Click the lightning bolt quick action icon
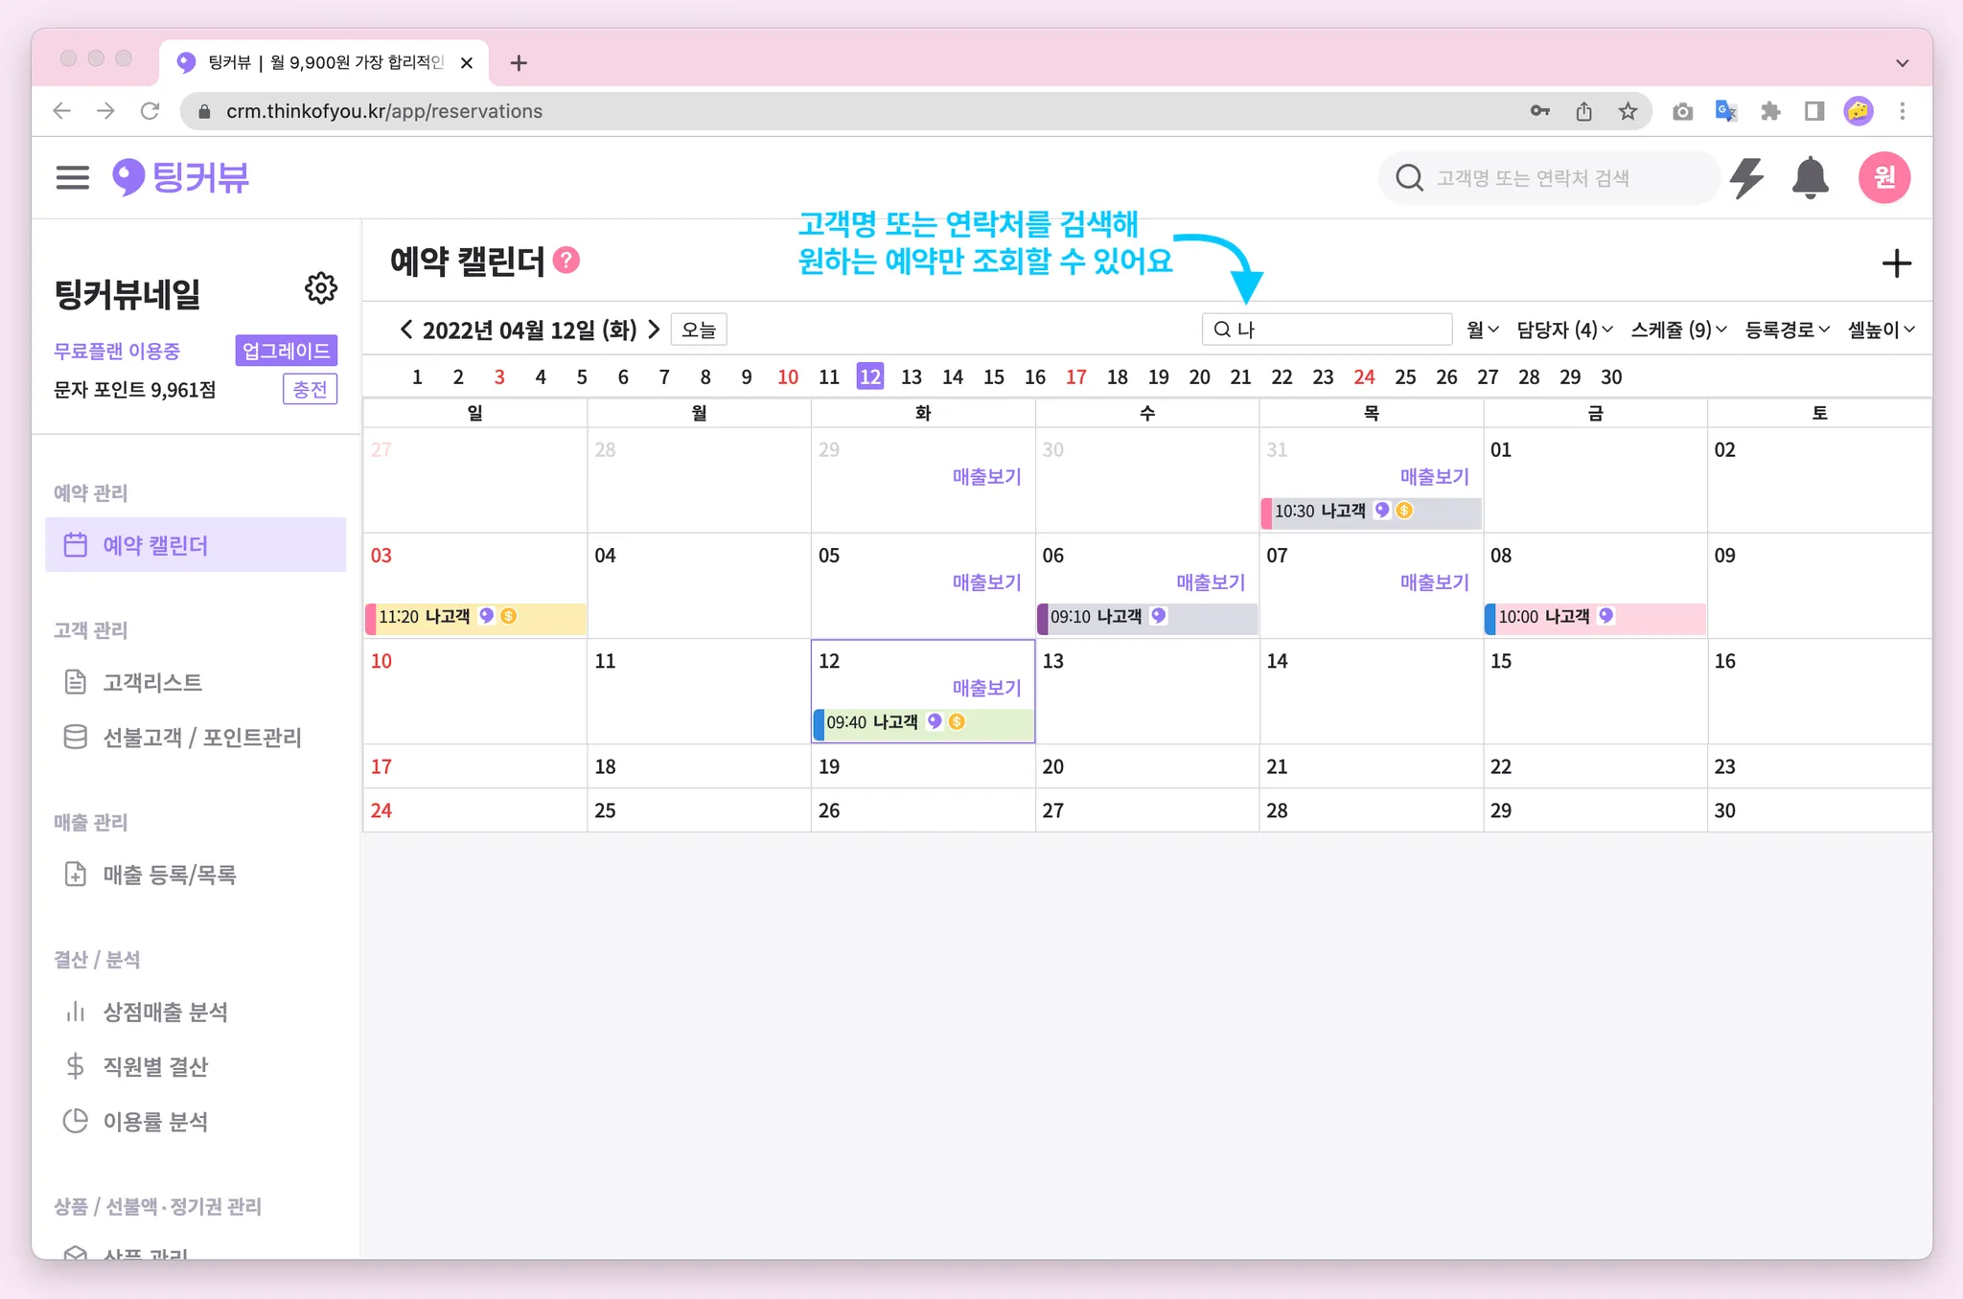This screenshot has height=1299, width=1963. (x=1746, y=178)
